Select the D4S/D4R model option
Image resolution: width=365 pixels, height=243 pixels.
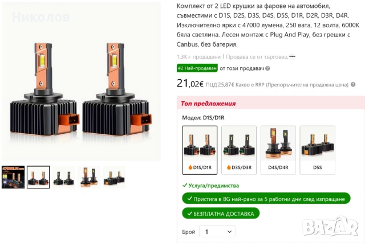tap(278, 150)
